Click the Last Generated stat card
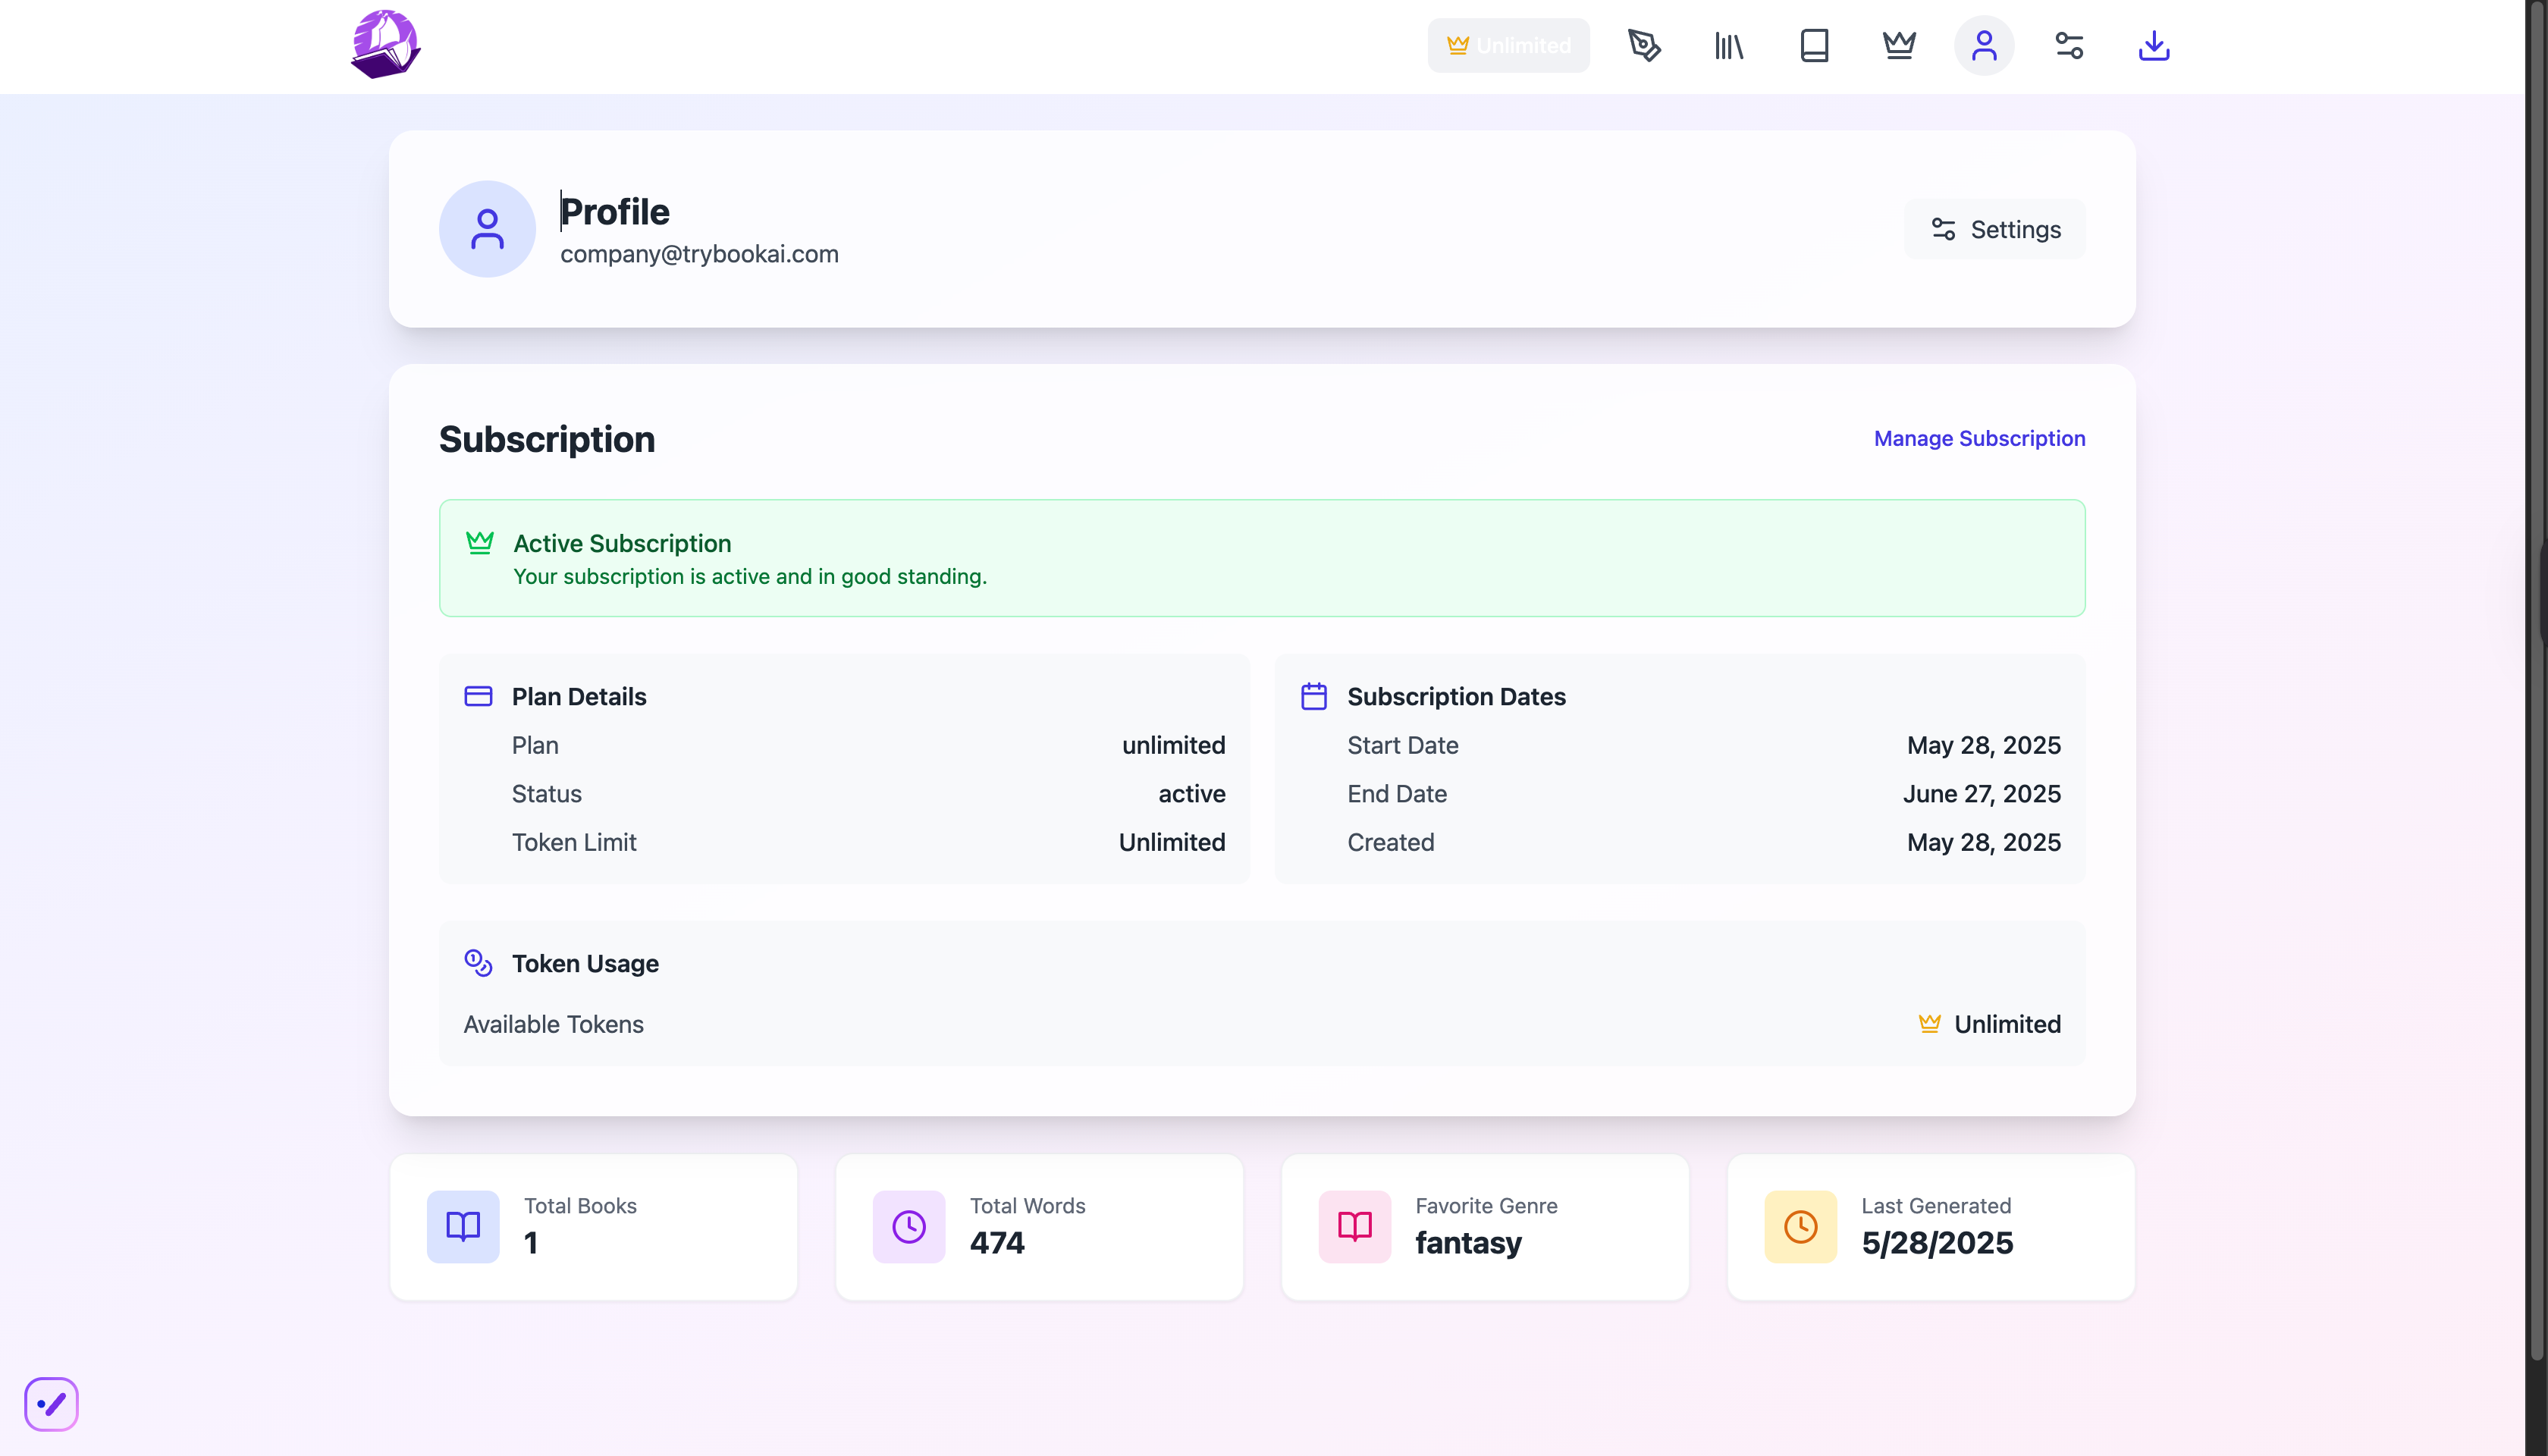2548x1456 pixels. [x=1930, y=1227]
